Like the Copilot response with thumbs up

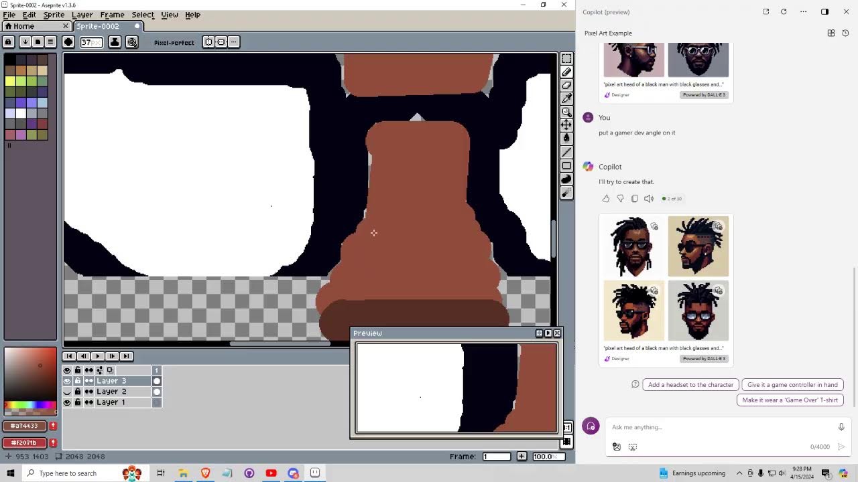pos(606,199)
